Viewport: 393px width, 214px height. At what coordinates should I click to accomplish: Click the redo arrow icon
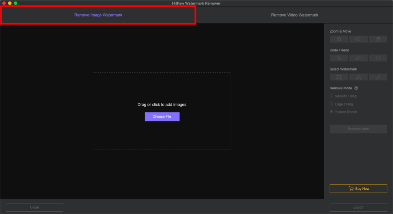(x=358, y=58)
